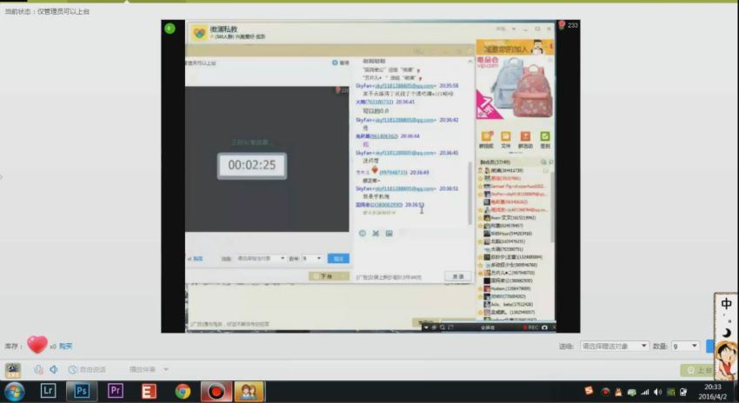739x403 pixels.
Task: Click the green icon at video top-left
Action: 170,29
